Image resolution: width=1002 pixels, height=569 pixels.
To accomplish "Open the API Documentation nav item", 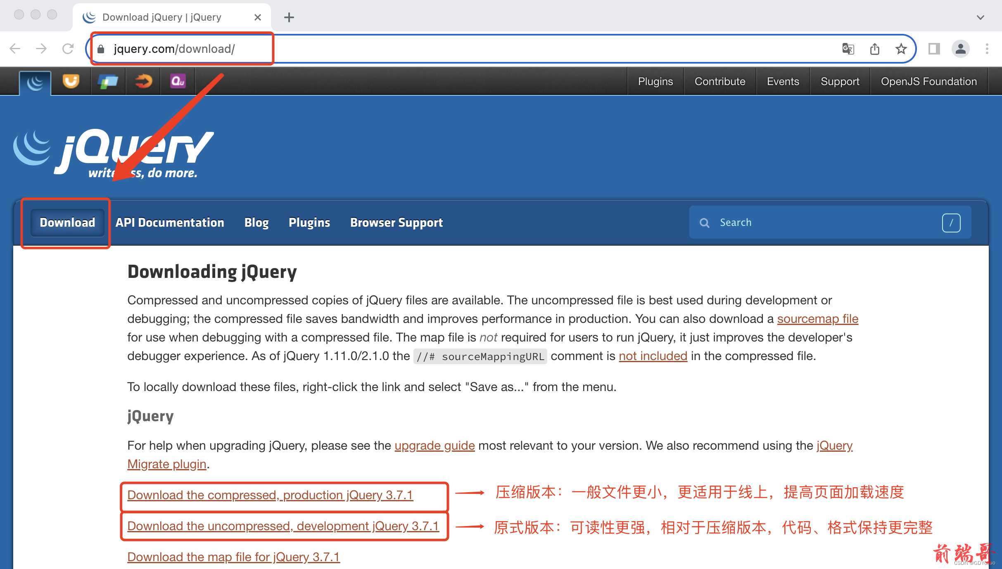I will pyautogui.click(x=170, y=223).
